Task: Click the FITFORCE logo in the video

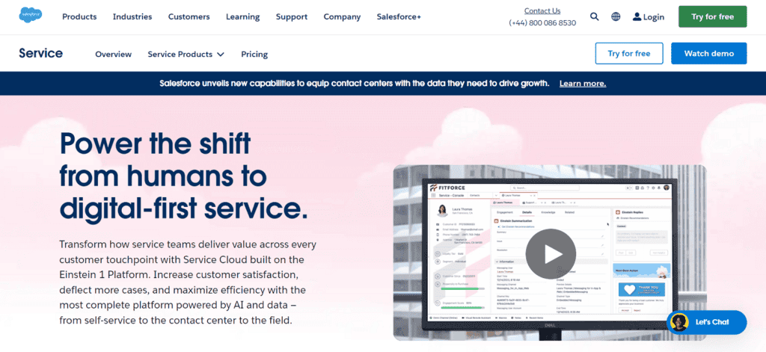Action: pos(448,188)
